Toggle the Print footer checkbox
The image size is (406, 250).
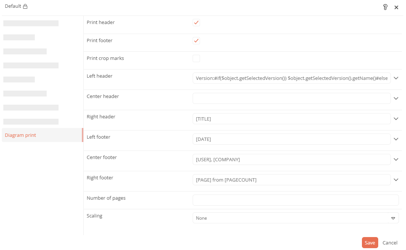pyautogui.click(x=196, y=41)
